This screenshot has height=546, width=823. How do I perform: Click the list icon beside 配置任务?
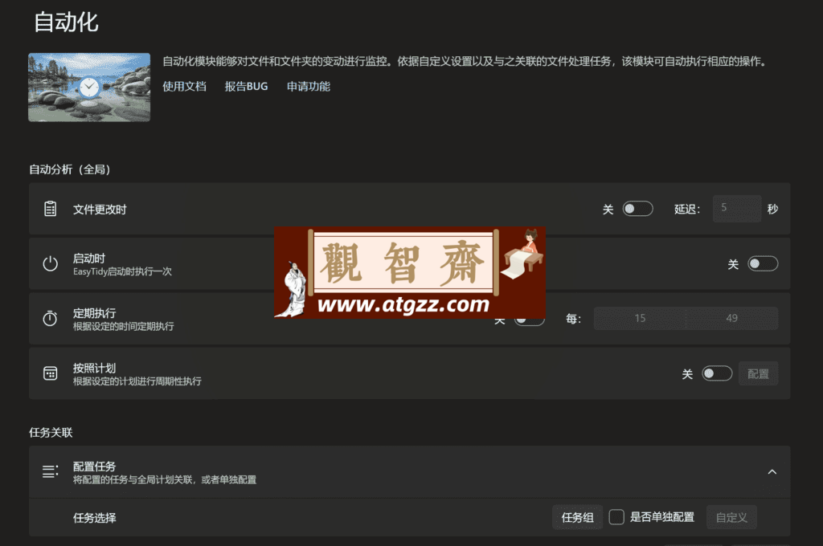[51, 471]
